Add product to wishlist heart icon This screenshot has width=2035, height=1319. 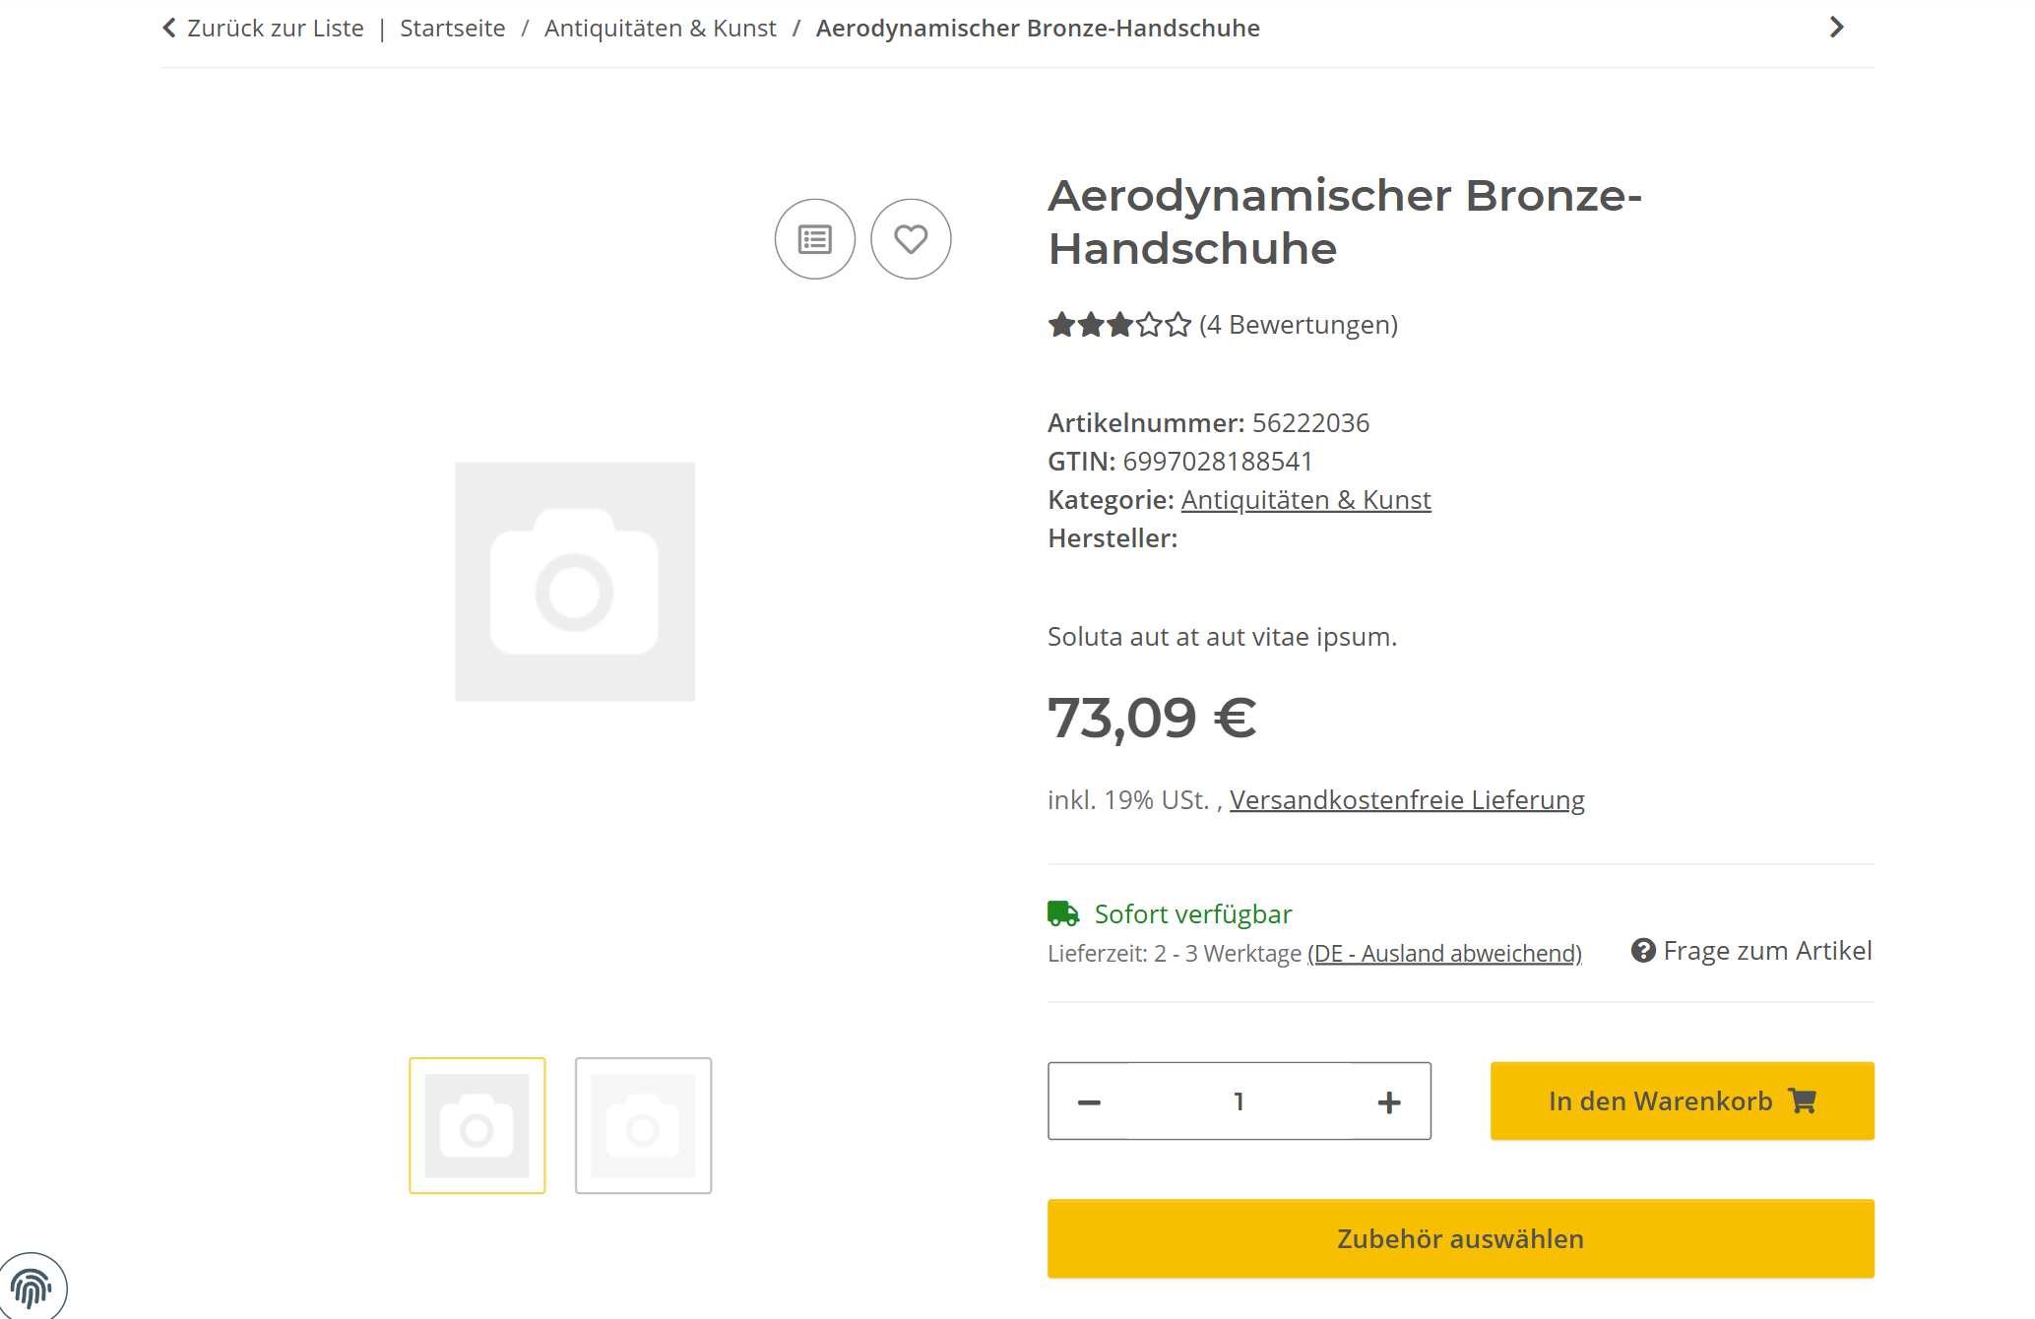911,239
